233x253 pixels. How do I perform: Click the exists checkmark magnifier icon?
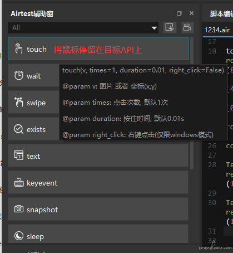[19, 129]
